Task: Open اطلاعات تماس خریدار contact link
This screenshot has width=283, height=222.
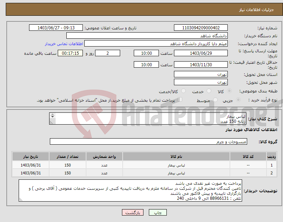Action: point(64,44)
